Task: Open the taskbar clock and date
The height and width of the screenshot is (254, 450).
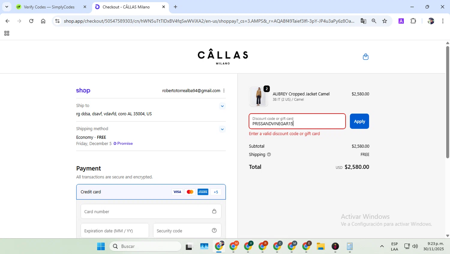Action: [433, 246]
